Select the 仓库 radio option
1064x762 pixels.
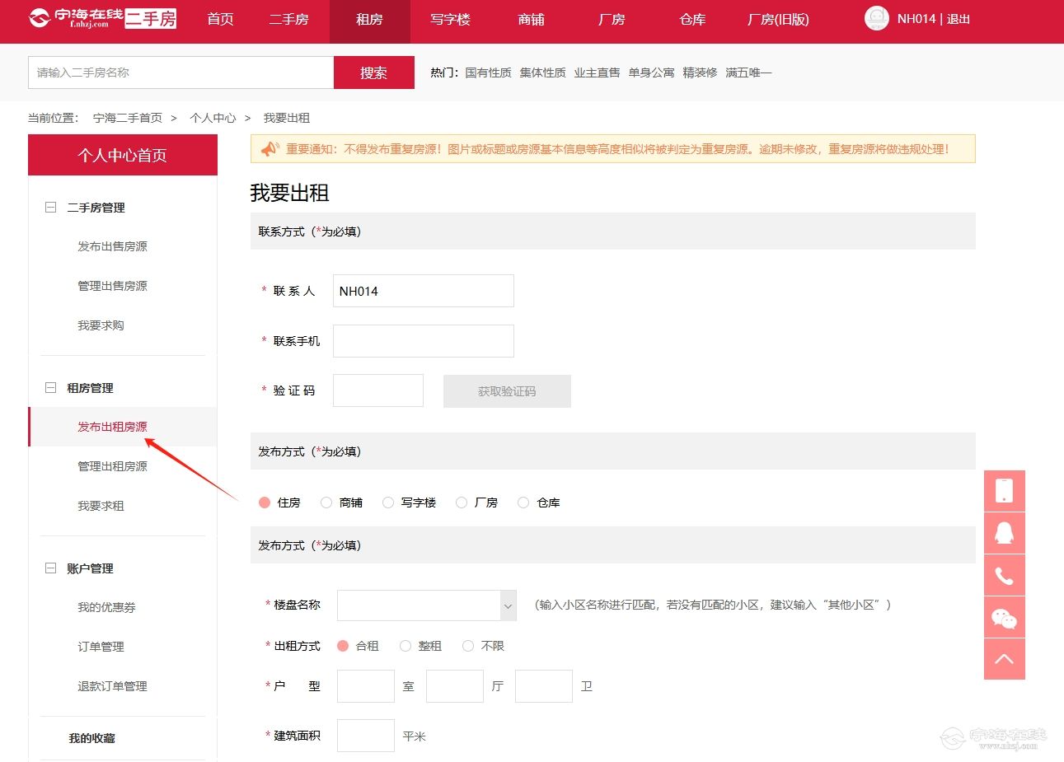coord(523,503)
